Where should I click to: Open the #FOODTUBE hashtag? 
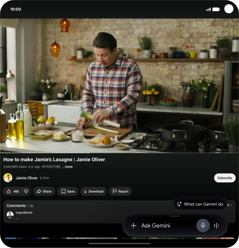point(51,167)
